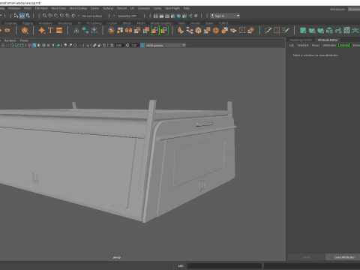Screen dimensions: 360x270
Task: Open the sRGB gamma color space dropdown
Action: click(x=166, y=45)
